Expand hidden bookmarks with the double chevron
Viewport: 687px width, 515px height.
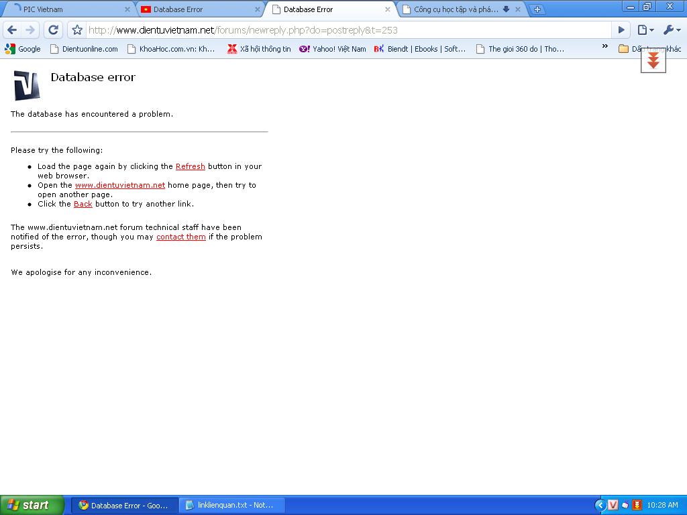pyautogui.click(x=604, y=46)
